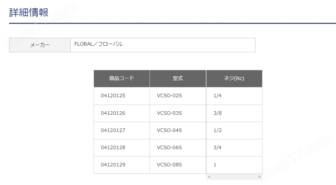Select product code 04120126 cell
This screenshot has height=185, width=336.
pyautogui.click(x=122, y=113)
